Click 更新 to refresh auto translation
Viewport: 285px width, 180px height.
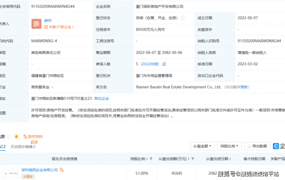pyautogui.click(x=245, y=87)
